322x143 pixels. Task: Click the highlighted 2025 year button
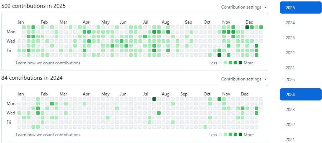pos(301,8)
